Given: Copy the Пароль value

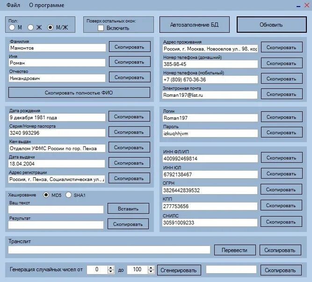Looking at the screenshot, I should (x=282, y=132).
